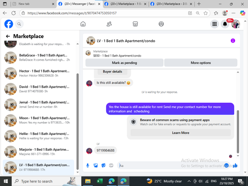This screenshot has width=248, height=186.
Task: Click the conversation list scrollbar
Action: [x=77, y=122]
